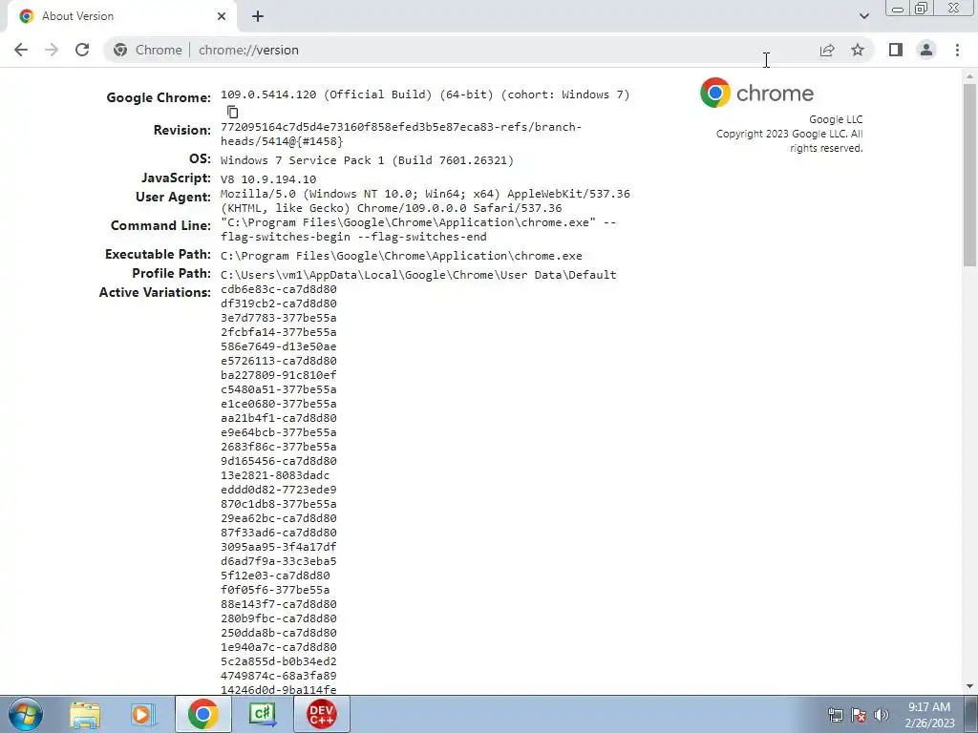Viewport: 978px width, 733px height.
Task: Open the Windows Start button
Action: tap(25, 714)
